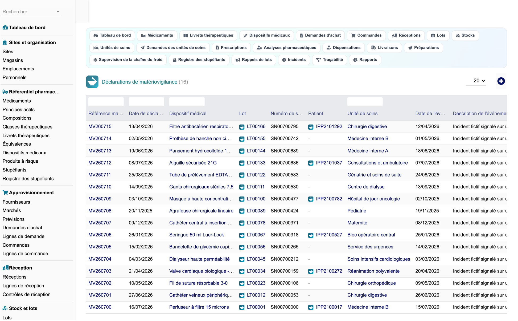Click patient icon next to IPP2101037
Viewport: 518px width, 321px height.
coord(311,163)
